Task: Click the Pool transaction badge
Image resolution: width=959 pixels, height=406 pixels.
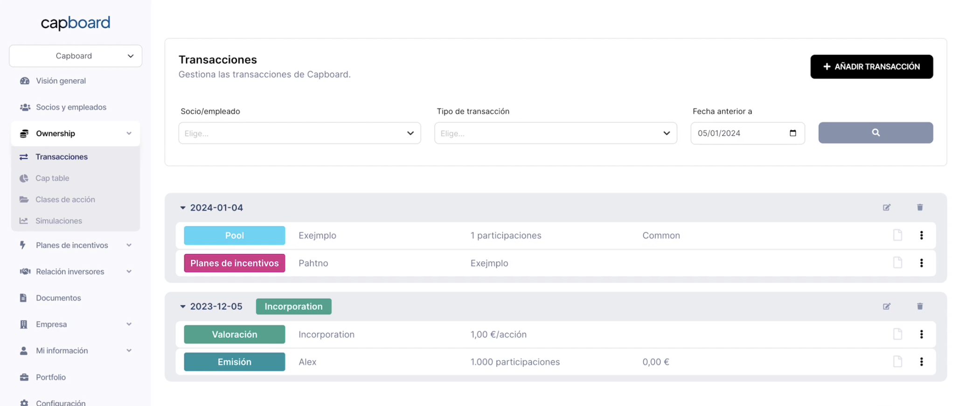Action: click(234, 236)
